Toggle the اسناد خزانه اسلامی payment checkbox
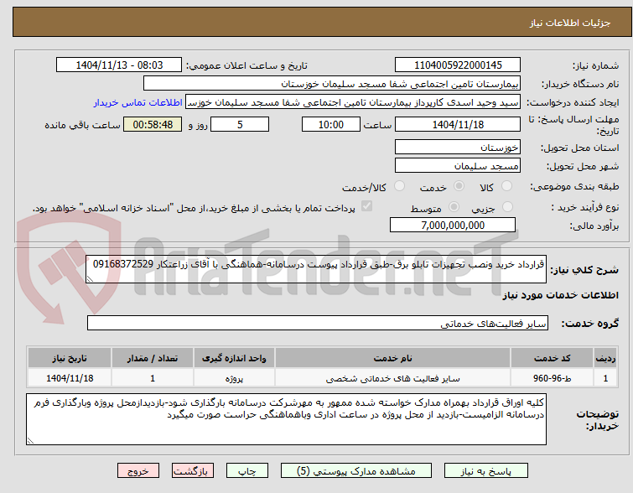633x493 pixels. pyautogui.click(x=366, y=206)
